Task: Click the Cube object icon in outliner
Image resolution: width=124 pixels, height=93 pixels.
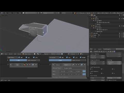Action: (92, 15)
